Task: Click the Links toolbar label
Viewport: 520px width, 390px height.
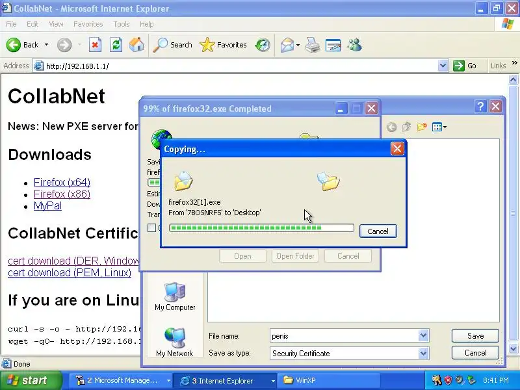Action: [x=498, y=66]
